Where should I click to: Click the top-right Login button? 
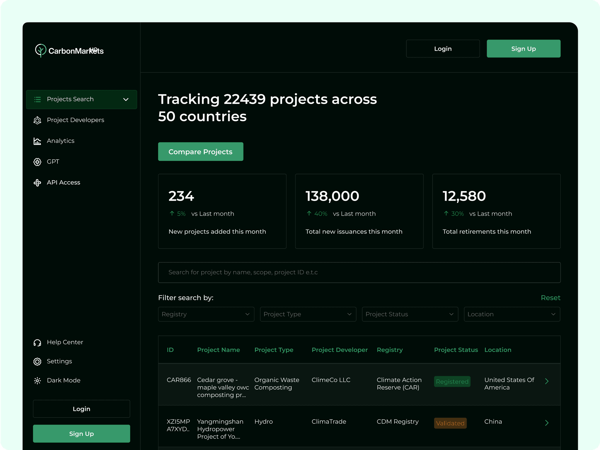pos(443,49)
